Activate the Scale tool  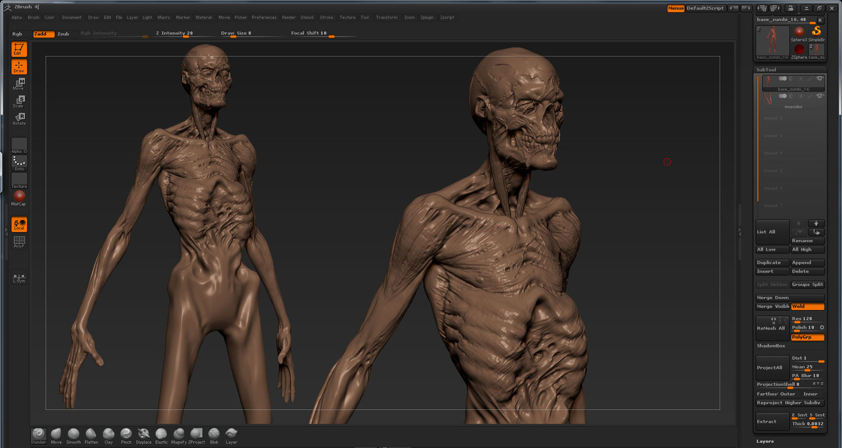(19, 101)
